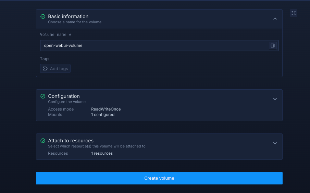
Task: Click the Attach to resources heading
Action: point(71,141)
